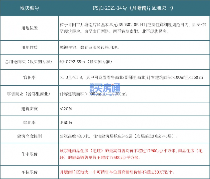Select the 住宅限价 label cell
Image resolution: width=210 pixels, height=179 pixels.
[30, 154]
